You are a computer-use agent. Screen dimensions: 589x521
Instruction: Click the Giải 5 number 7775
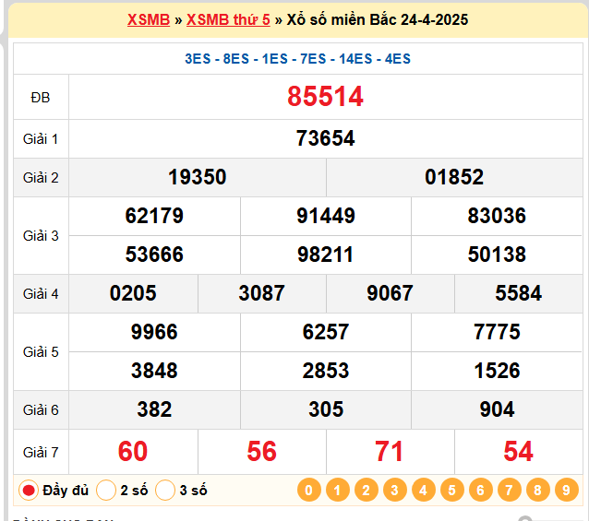click(x=497, y=332)
